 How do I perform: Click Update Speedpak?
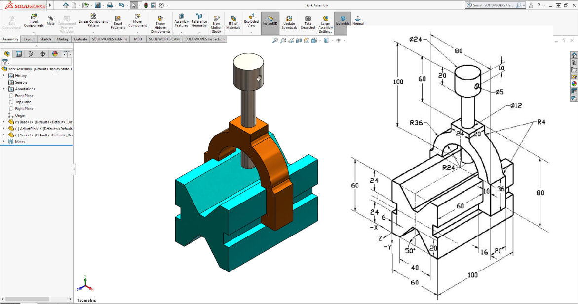(289, 22)
